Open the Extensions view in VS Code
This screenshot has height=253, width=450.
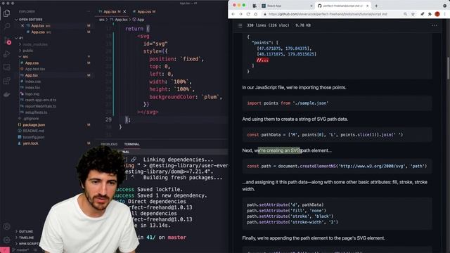[6, 81]
